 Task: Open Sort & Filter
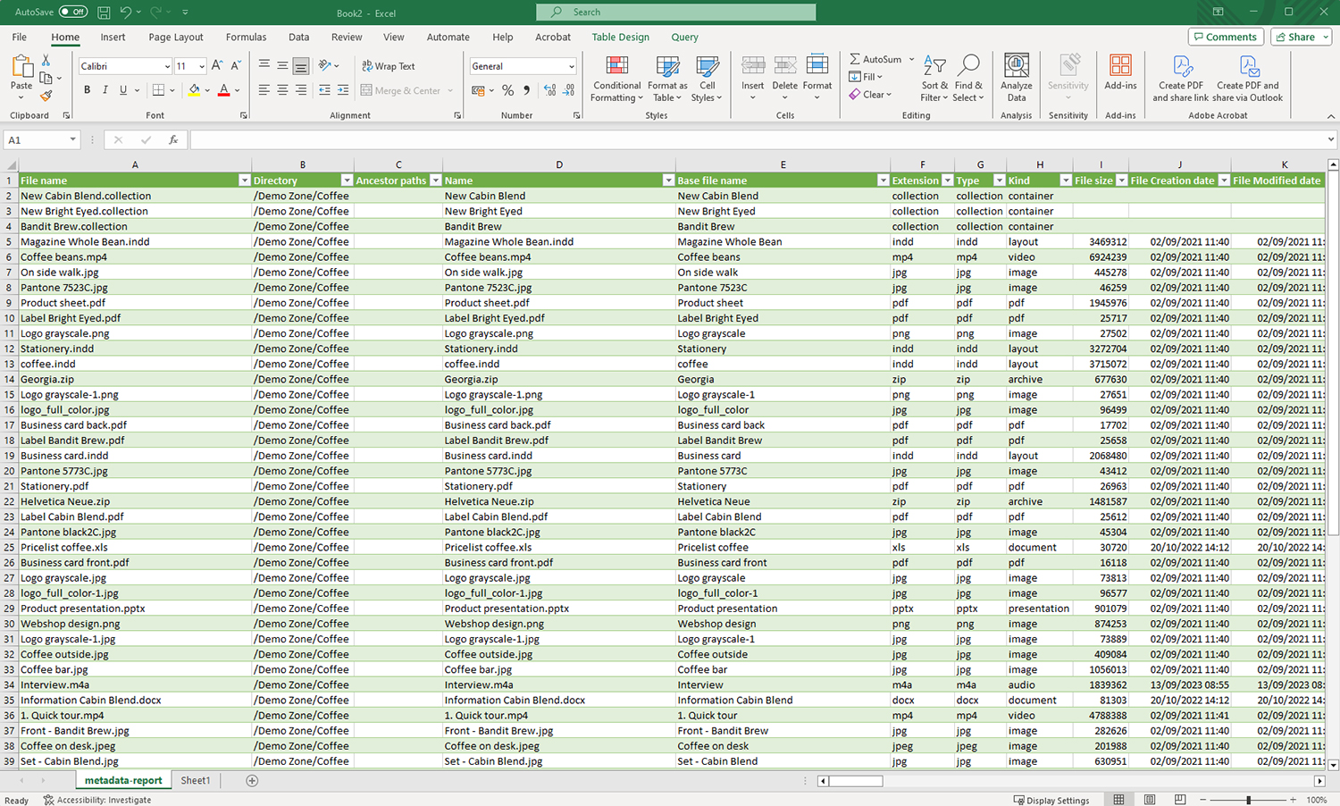pyautogui.click(x=934, y=79)
